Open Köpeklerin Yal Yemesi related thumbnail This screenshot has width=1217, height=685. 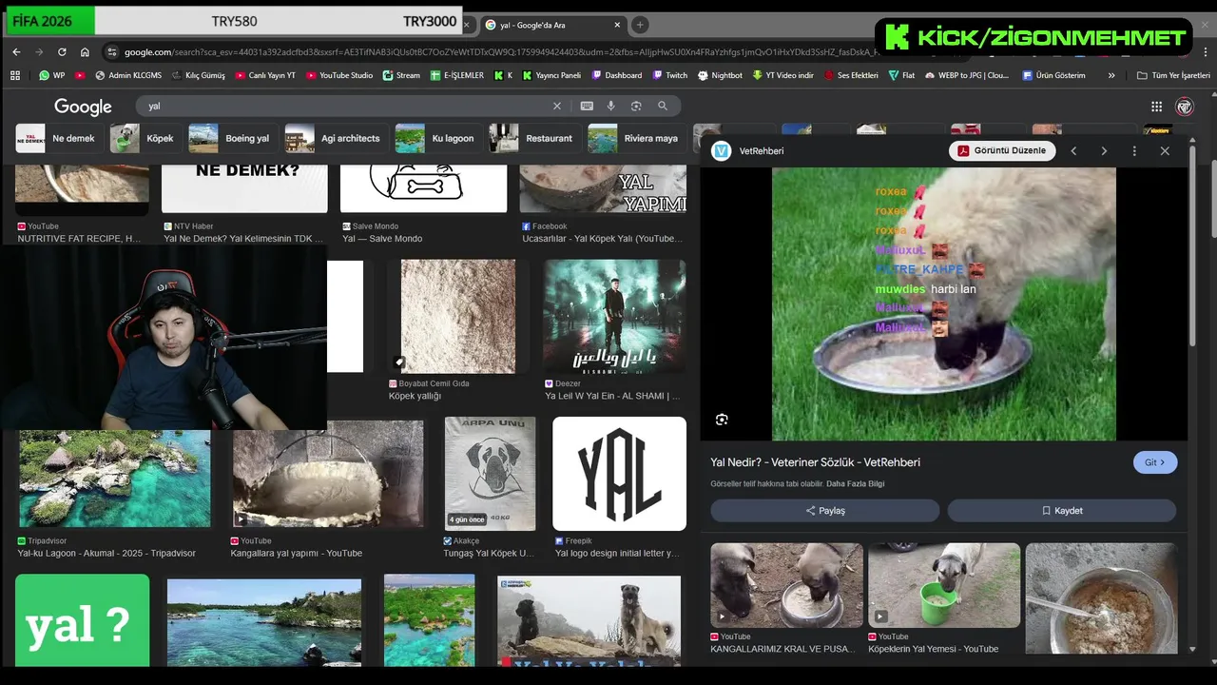[944, 585]
